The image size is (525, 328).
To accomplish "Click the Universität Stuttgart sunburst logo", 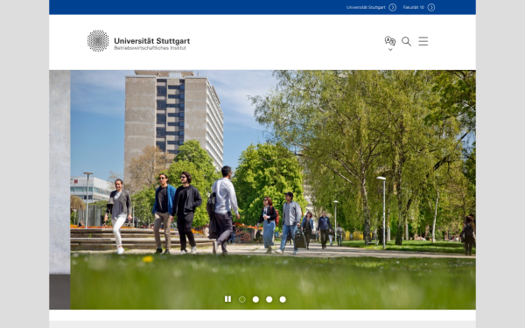I will (x=98, y=41).
